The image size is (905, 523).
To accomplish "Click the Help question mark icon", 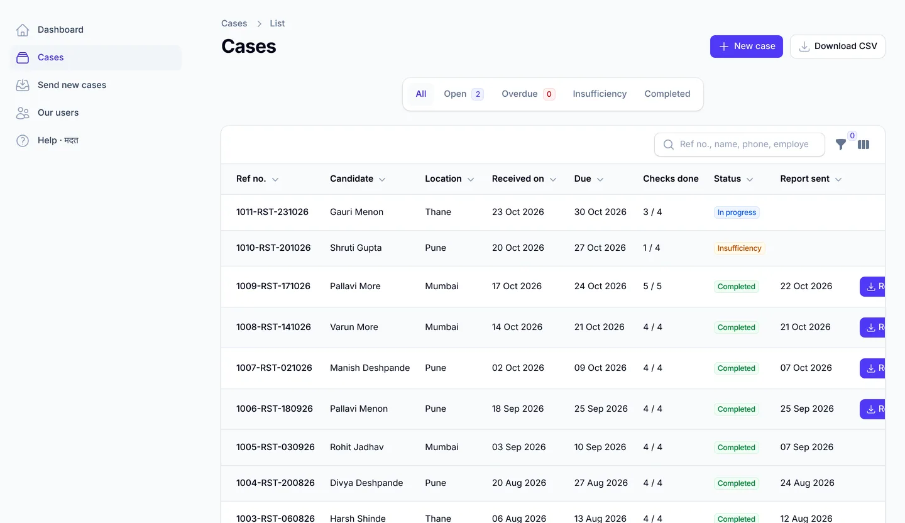I will point(23,140).
